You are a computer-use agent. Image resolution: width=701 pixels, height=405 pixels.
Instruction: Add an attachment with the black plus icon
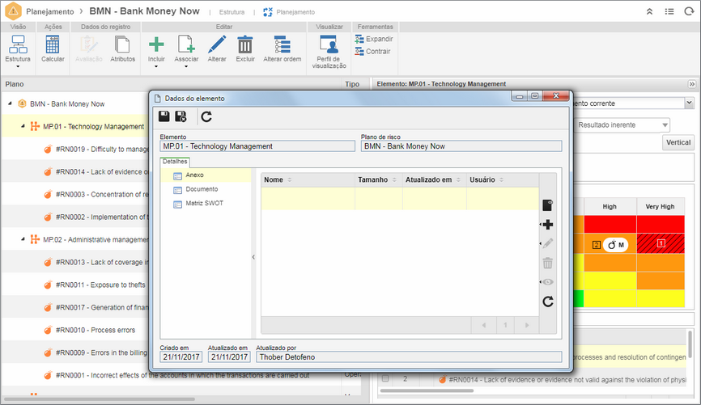pyautogui.click(x=548, y=225)
